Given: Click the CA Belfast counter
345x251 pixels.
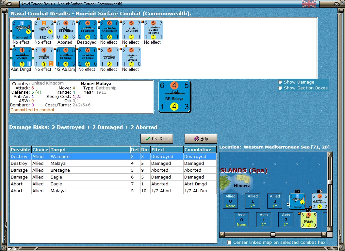Looking at the screenshot, I should 88,57.
